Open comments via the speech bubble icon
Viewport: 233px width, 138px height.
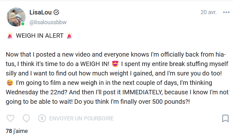click(x=26, y=119)
